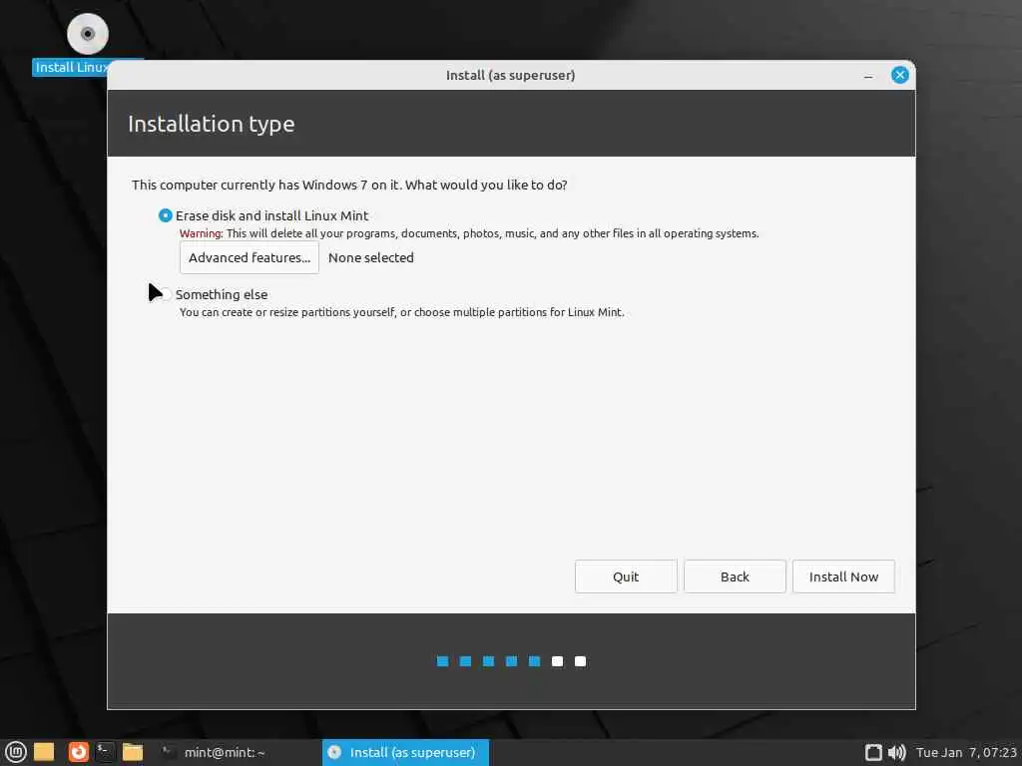Show desktop via taskbar folder icon
Screen dimensions: 1022x766
click(x=44, y=752)
